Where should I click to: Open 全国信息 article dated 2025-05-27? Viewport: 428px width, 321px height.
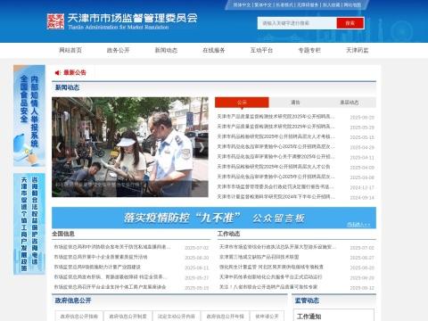[x=111, y=277]
